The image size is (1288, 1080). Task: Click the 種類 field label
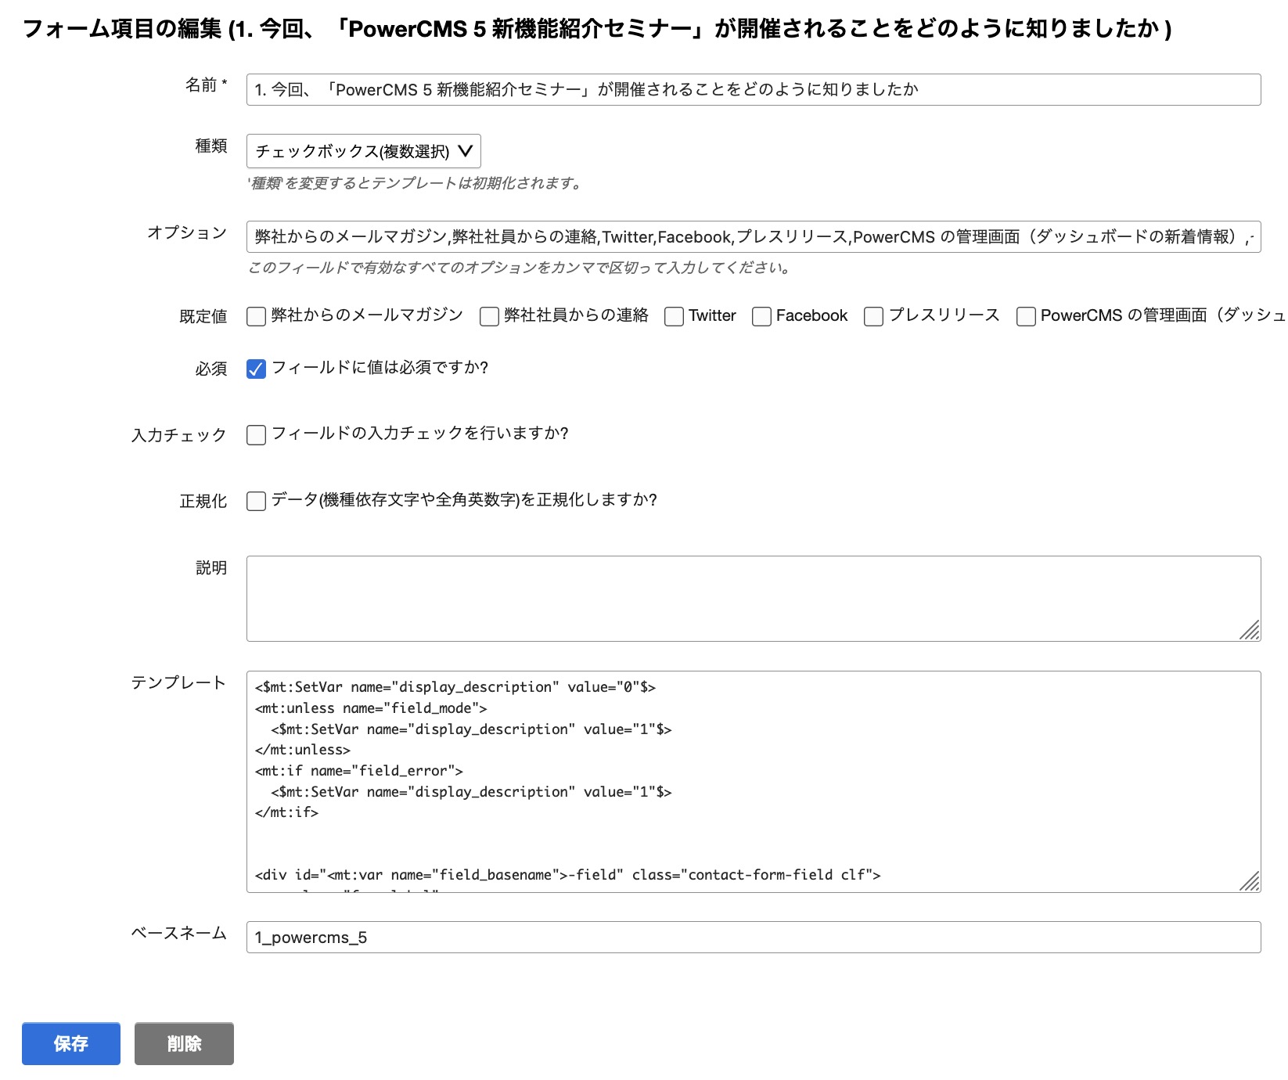click(x=211, y=146)
